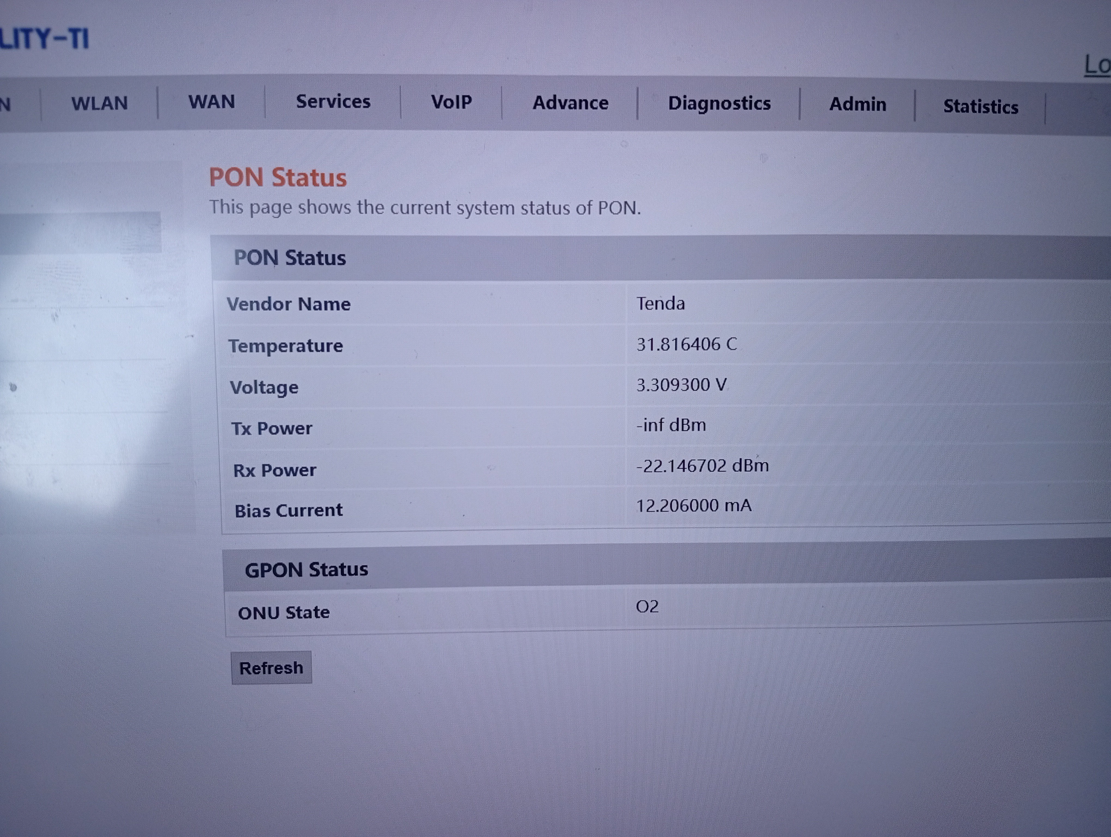Viewport: 1111px width, 837px height.
Task: Click the ONU State value O2
Action: click(647, 606)
